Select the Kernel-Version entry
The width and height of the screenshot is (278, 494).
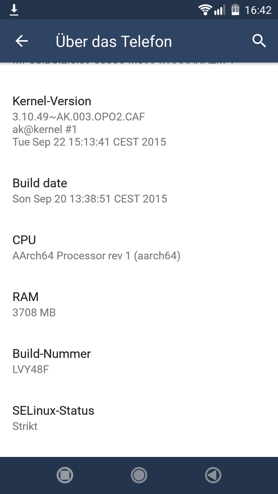[x=139, y=121]
